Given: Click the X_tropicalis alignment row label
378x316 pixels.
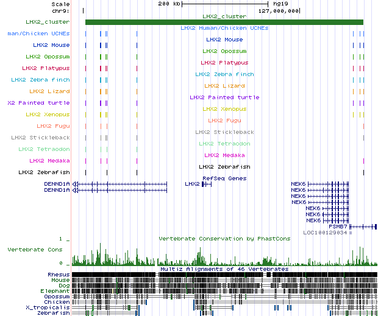Looking at the screenshot, I should 48,307.
